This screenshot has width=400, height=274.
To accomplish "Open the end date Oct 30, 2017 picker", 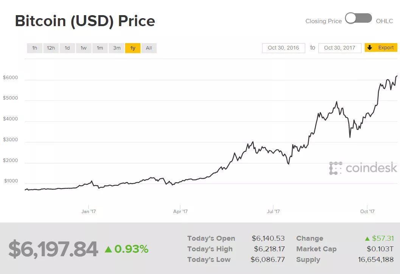I will 339,48.
